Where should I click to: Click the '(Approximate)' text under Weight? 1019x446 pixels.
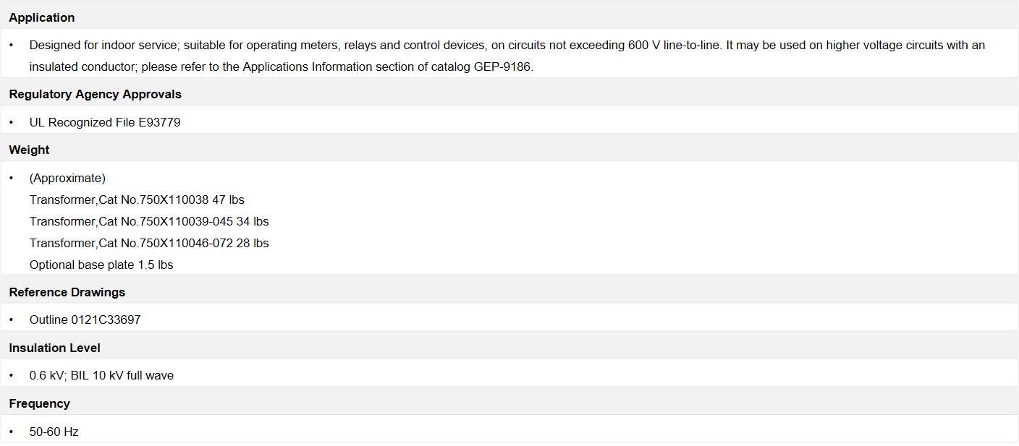coord(67,178)
